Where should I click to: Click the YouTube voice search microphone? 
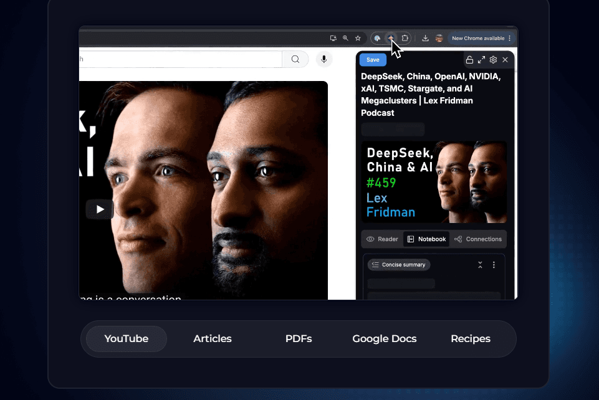(323, 59)
